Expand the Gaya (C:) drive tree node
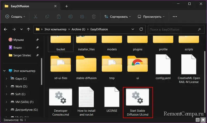Screen dimensions: 207x123 coord(6,78)
